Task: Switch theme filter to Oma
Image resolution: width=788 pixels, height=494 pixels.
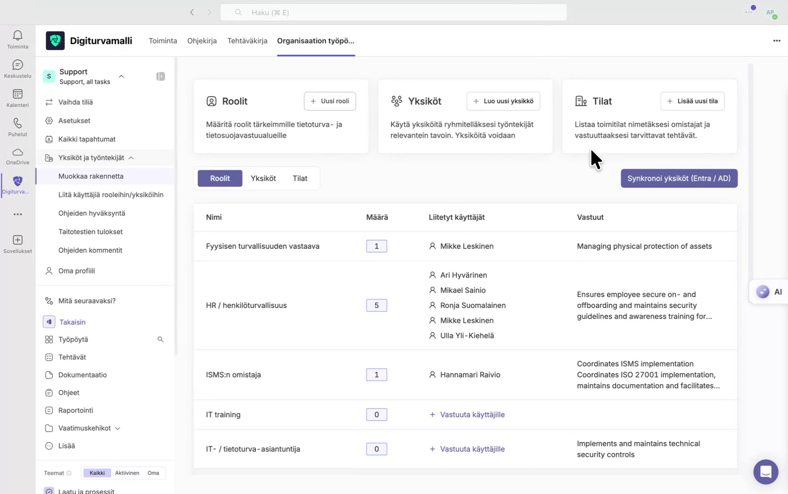Action: coord(153,472)
